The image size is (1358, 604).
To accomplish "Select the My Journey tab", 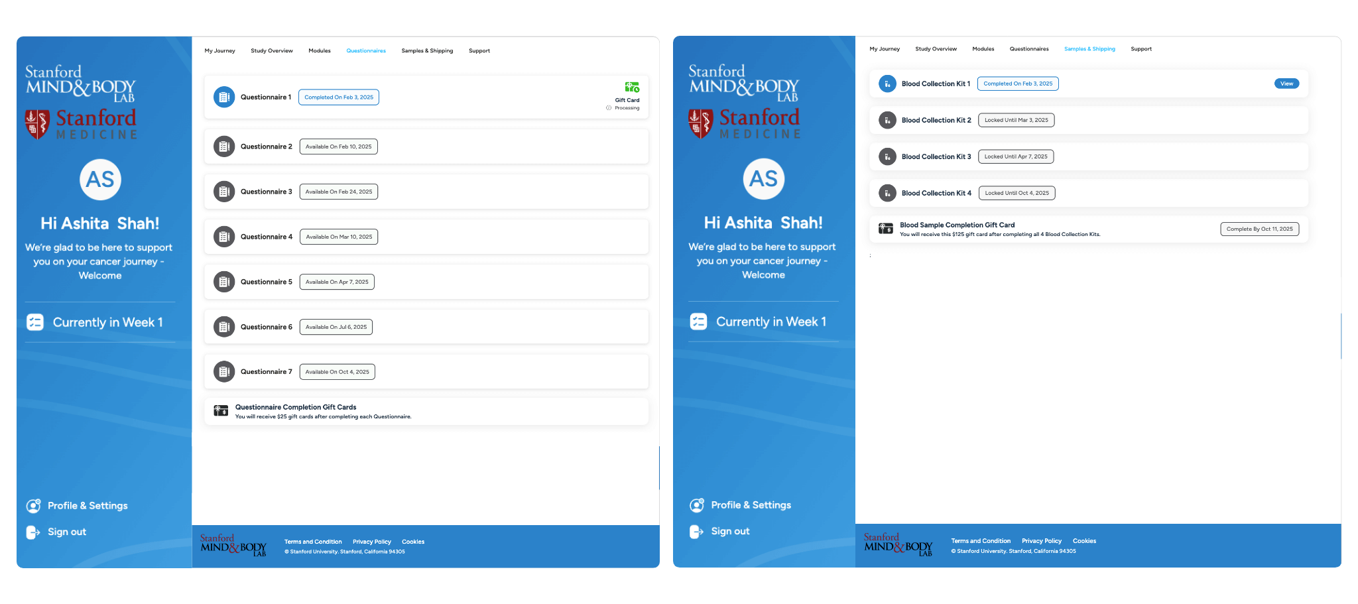I will tap(219, 50).
